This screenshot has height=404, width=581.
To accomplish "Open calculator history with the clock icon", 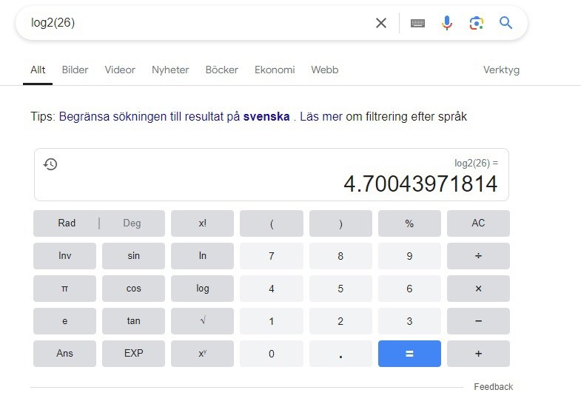I will pyautogui.click(x=50, y=164).
